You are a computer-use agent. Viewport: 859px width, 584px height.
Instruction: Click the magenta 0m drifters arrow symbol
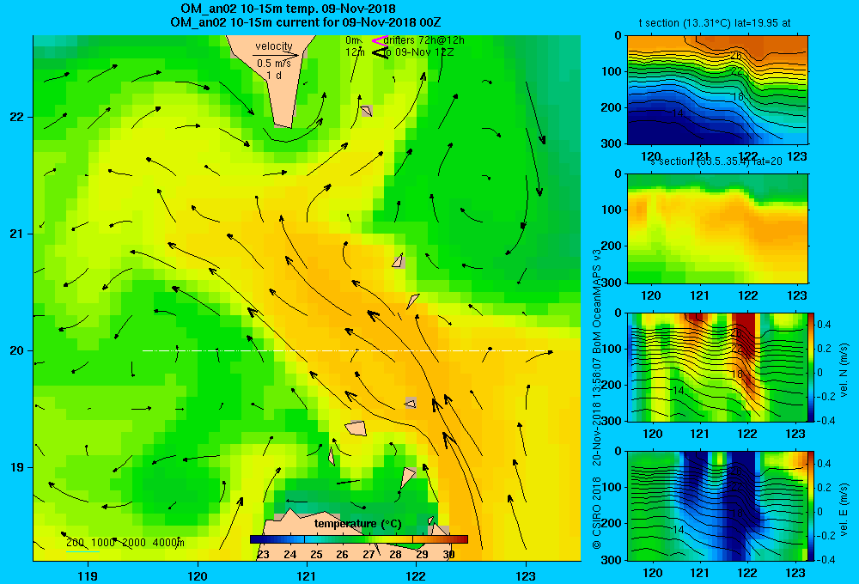(379, 40)
